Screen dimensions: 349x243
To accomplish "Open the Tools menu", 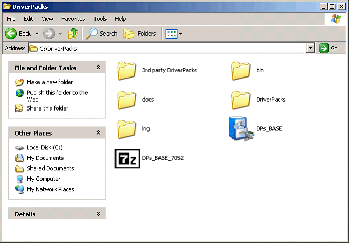I will click(100, 19).
